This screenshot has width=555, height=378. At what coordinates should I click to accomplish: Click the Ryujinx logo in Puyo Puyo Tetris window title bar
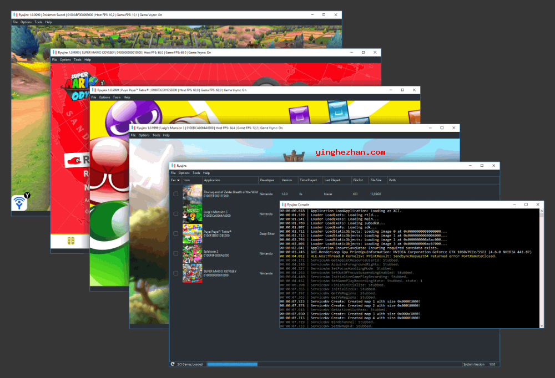(x=94, y=90)
